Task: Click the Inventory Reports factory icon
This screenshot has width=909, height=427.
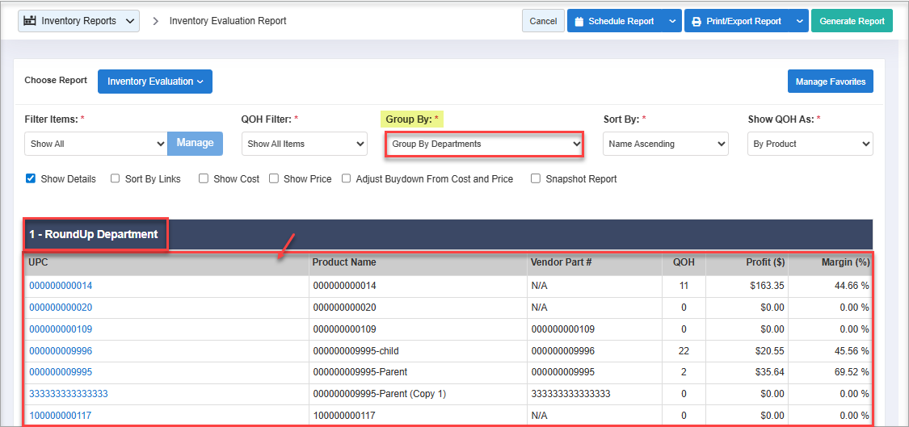Action: (31, 21)
